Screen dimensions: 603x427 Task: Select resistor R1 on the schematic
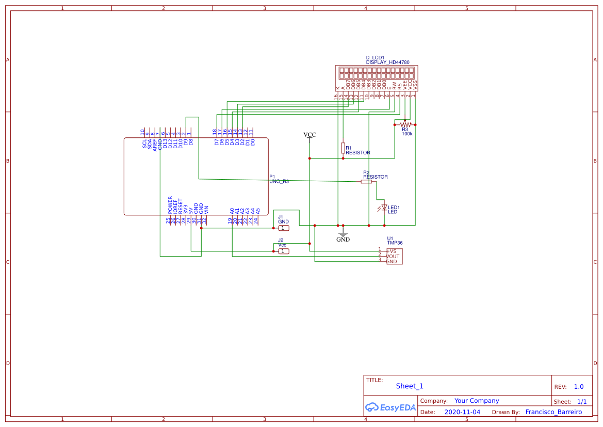click(343, 148)
